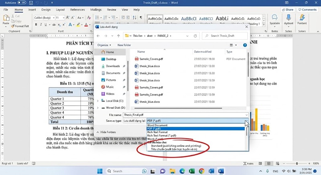321x175 pixels.
Task: Toggle Bold formatting
Action: pyautogui.click(x=36, y=24)
